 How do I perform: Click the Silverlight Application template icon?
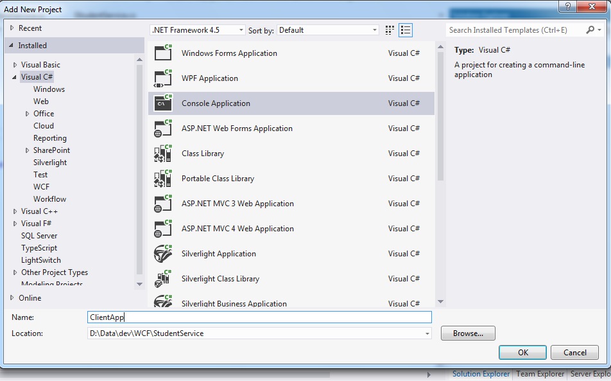[x=163, y=254]
